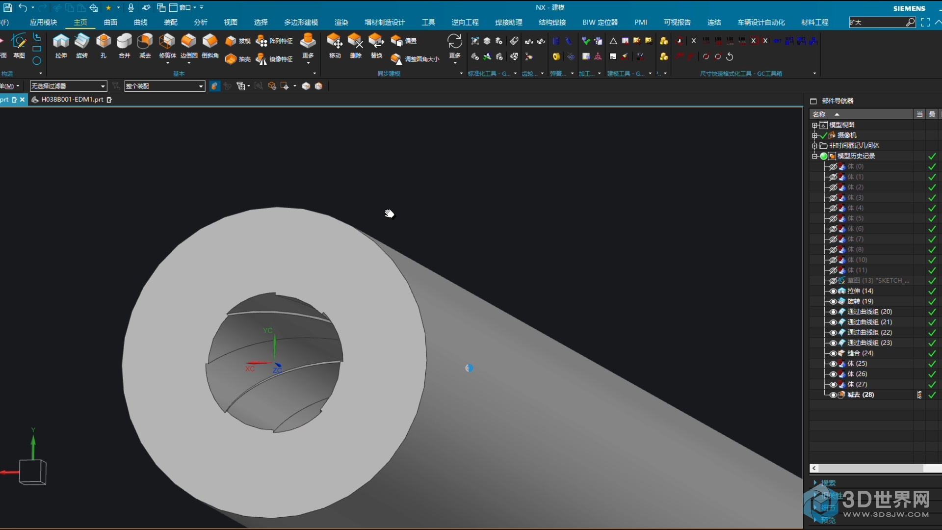Open the 整个装配 scope dropdown

click(x=164, y=86)
